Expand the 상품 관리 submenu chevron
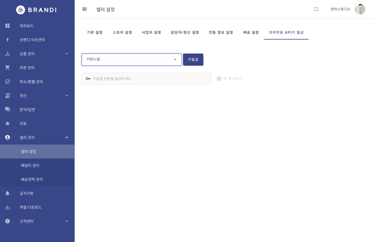The height and width of the screenshot is (242, 373). (x=67, y=54)
